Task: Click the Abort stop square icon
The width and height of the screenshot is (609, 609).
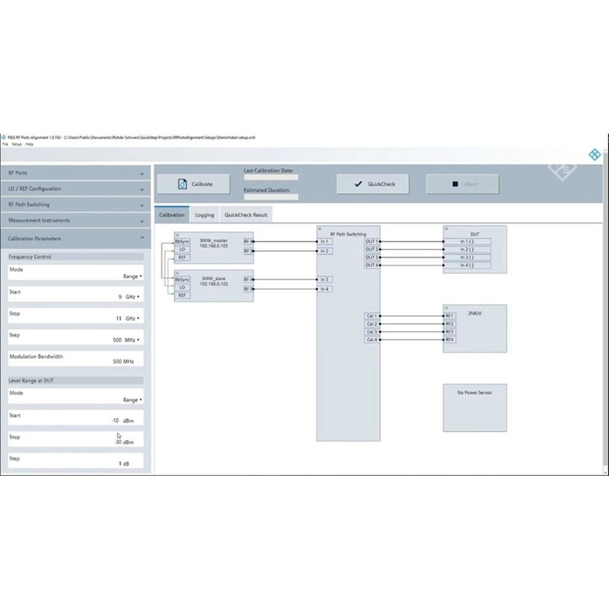Action: tap(456, 184)
